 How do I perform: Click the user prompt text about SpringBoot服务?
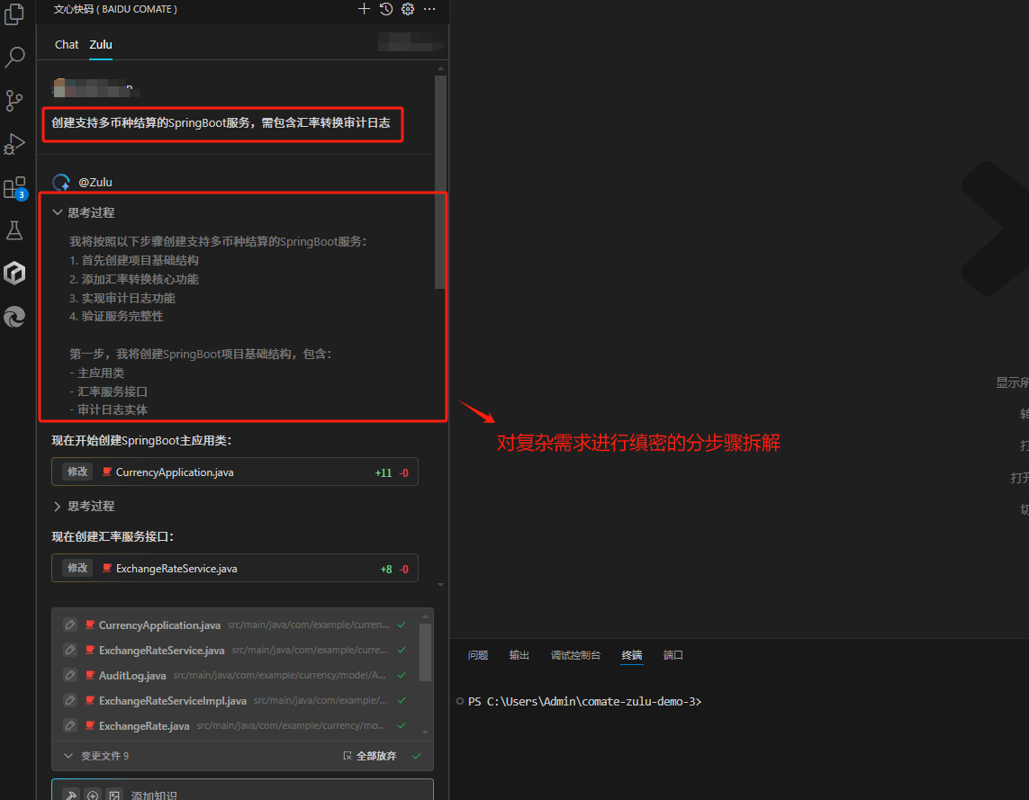pos(221,122)
